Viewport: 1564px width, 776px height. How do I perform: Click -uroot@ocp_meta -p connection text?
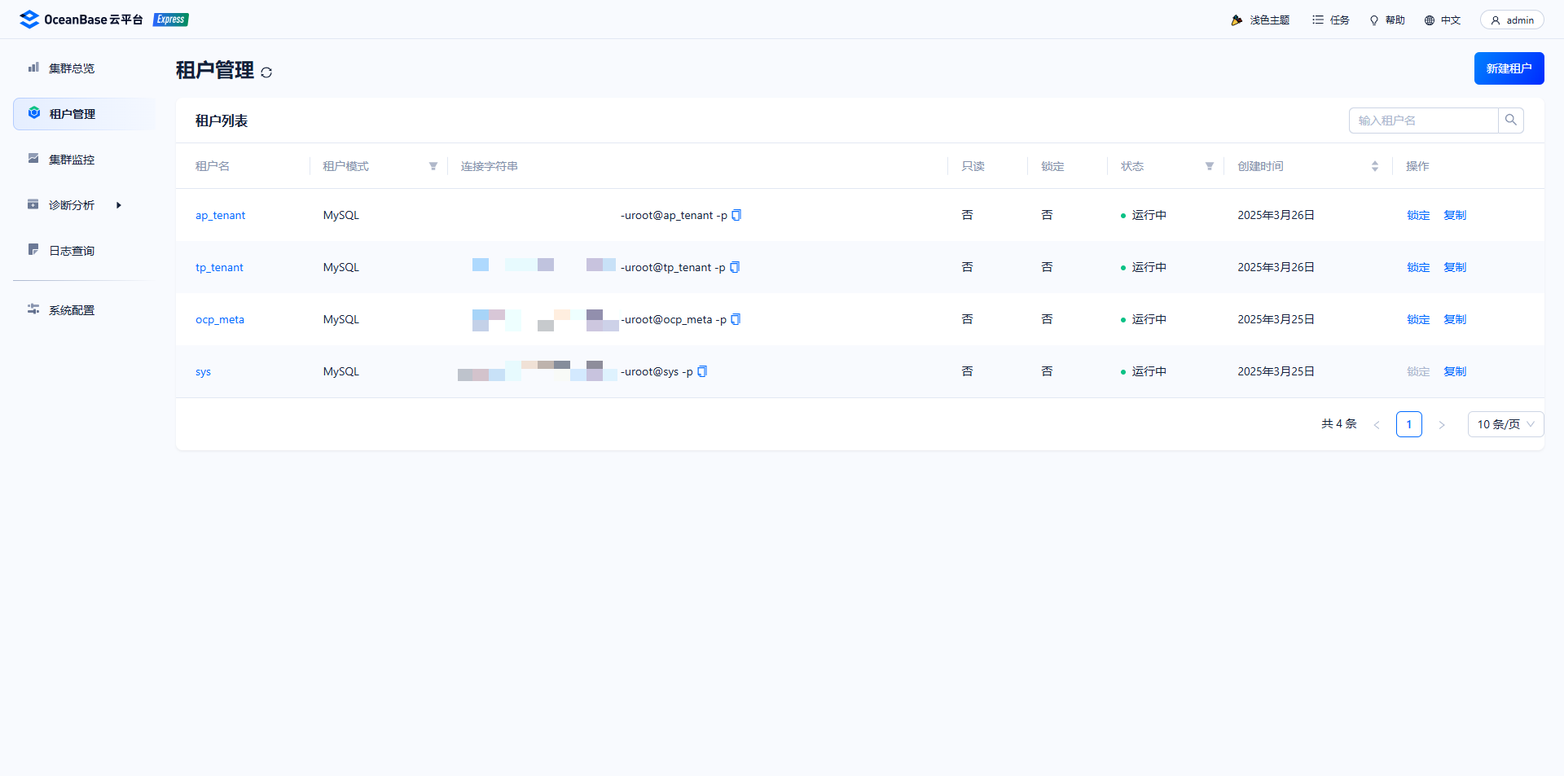click(674, 319)
